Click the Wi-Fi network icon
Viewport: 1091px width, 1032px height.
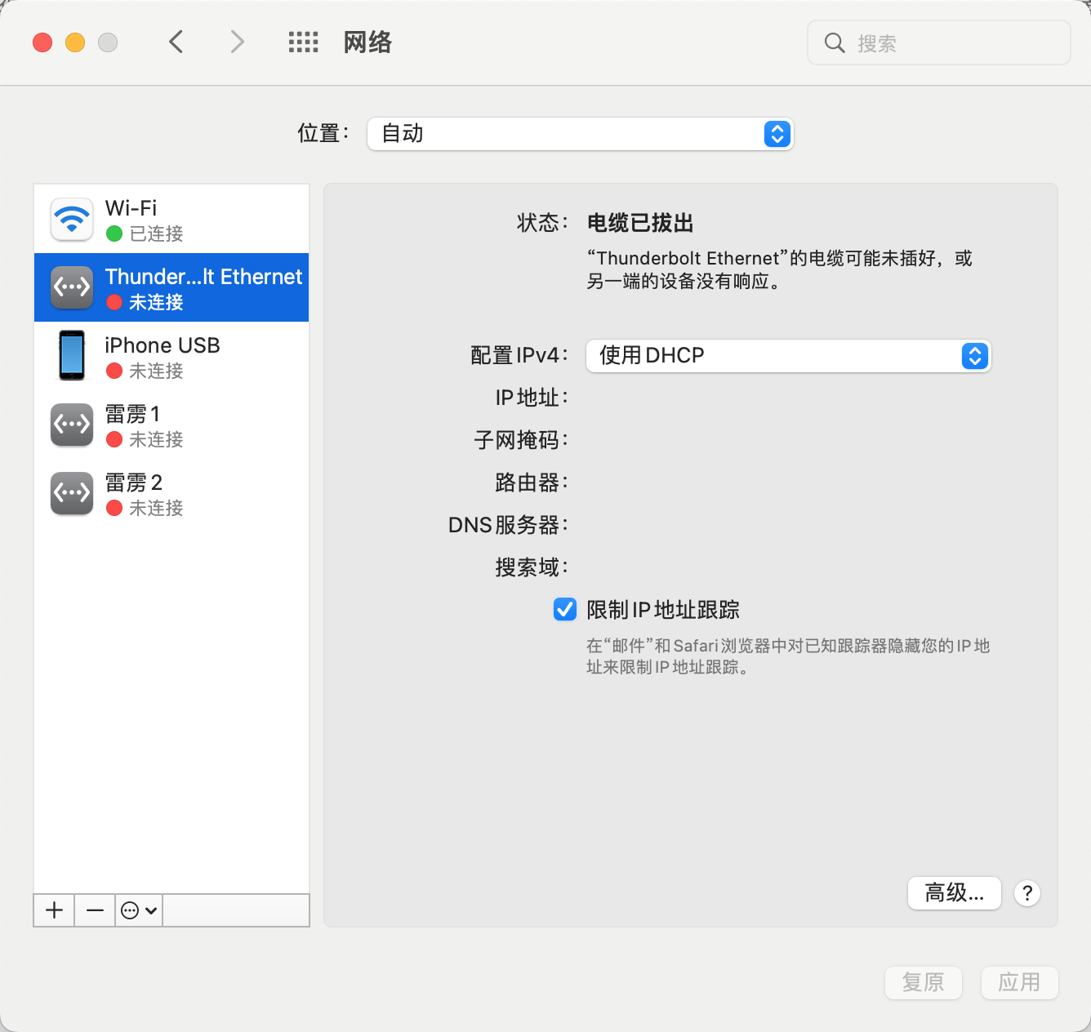[x=72, y=219]
